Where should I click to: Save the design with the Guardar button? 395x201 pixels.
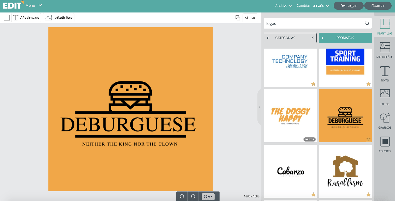(378, 6)
